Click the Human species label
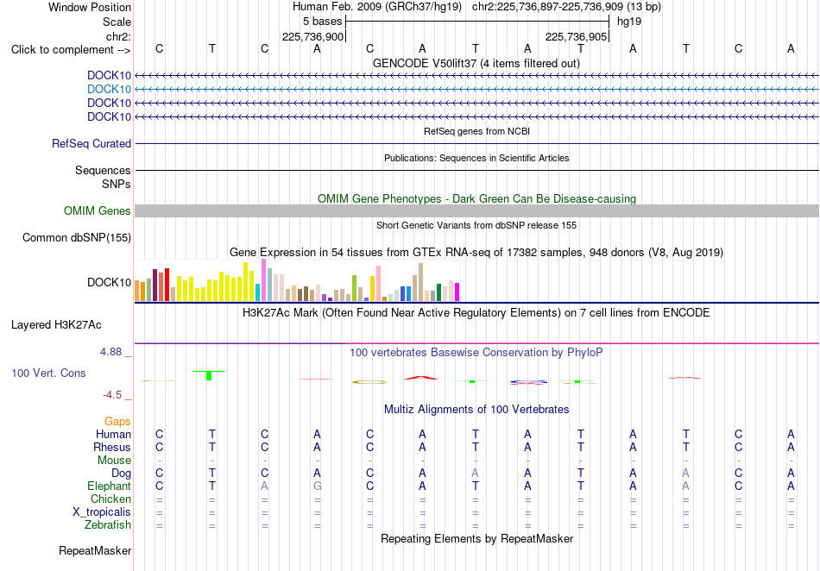Screen dimensions: 820x571 [x=113, y=434]
